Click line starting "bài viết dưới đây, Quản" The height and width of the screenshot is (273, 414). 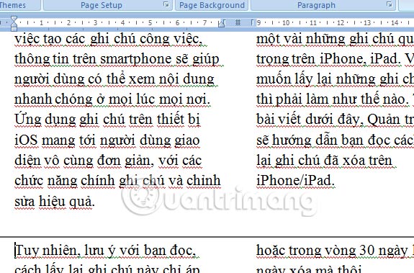[x=335, y=120]
